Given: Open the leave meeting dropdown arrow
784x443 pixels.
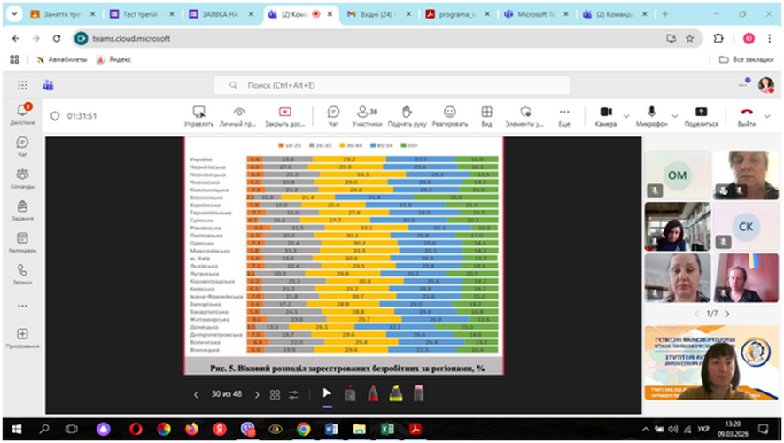Looking at the screenshot, I should point(768,116).
